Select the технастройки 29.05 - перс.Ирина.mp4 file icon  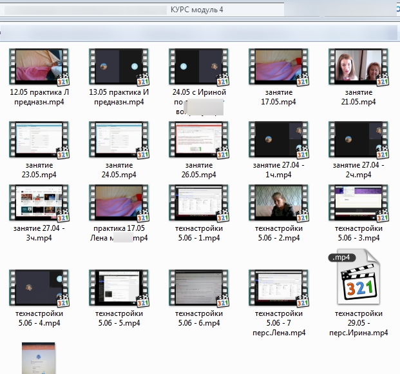tap(358, 280)
